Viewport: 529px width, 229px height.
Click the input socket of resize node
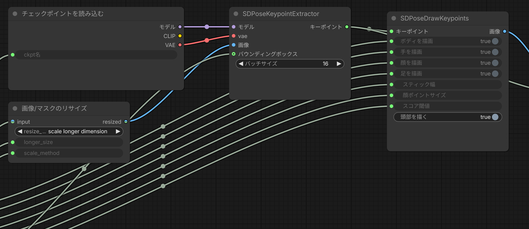(x=13, y=121)
